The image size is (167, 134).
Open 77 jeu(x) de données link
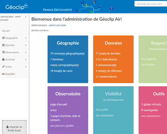(108, 54)
